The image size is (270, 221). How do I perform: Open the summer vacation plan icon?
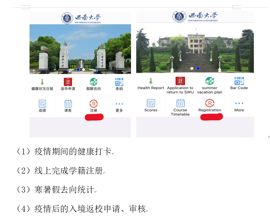210,81
